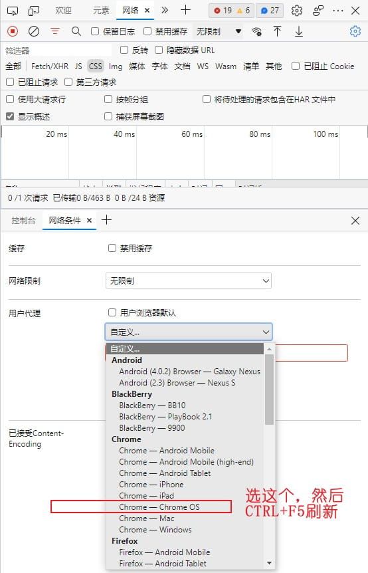Enable 捕获屏幕截图 checkbox

point(108,116)
